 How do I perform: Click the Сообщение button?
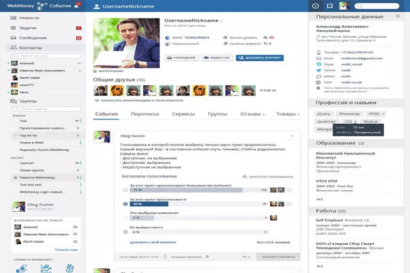pyautogui.click(x=182, y=58)
